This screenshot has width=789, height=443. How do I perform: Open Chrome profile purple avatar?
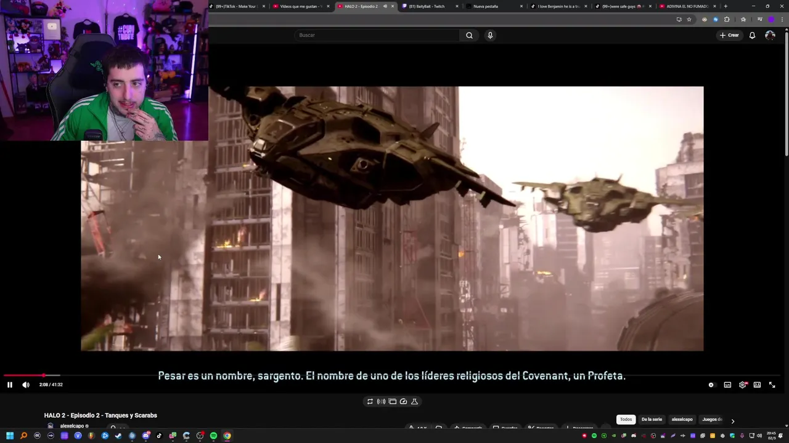[x=771, y=19]
